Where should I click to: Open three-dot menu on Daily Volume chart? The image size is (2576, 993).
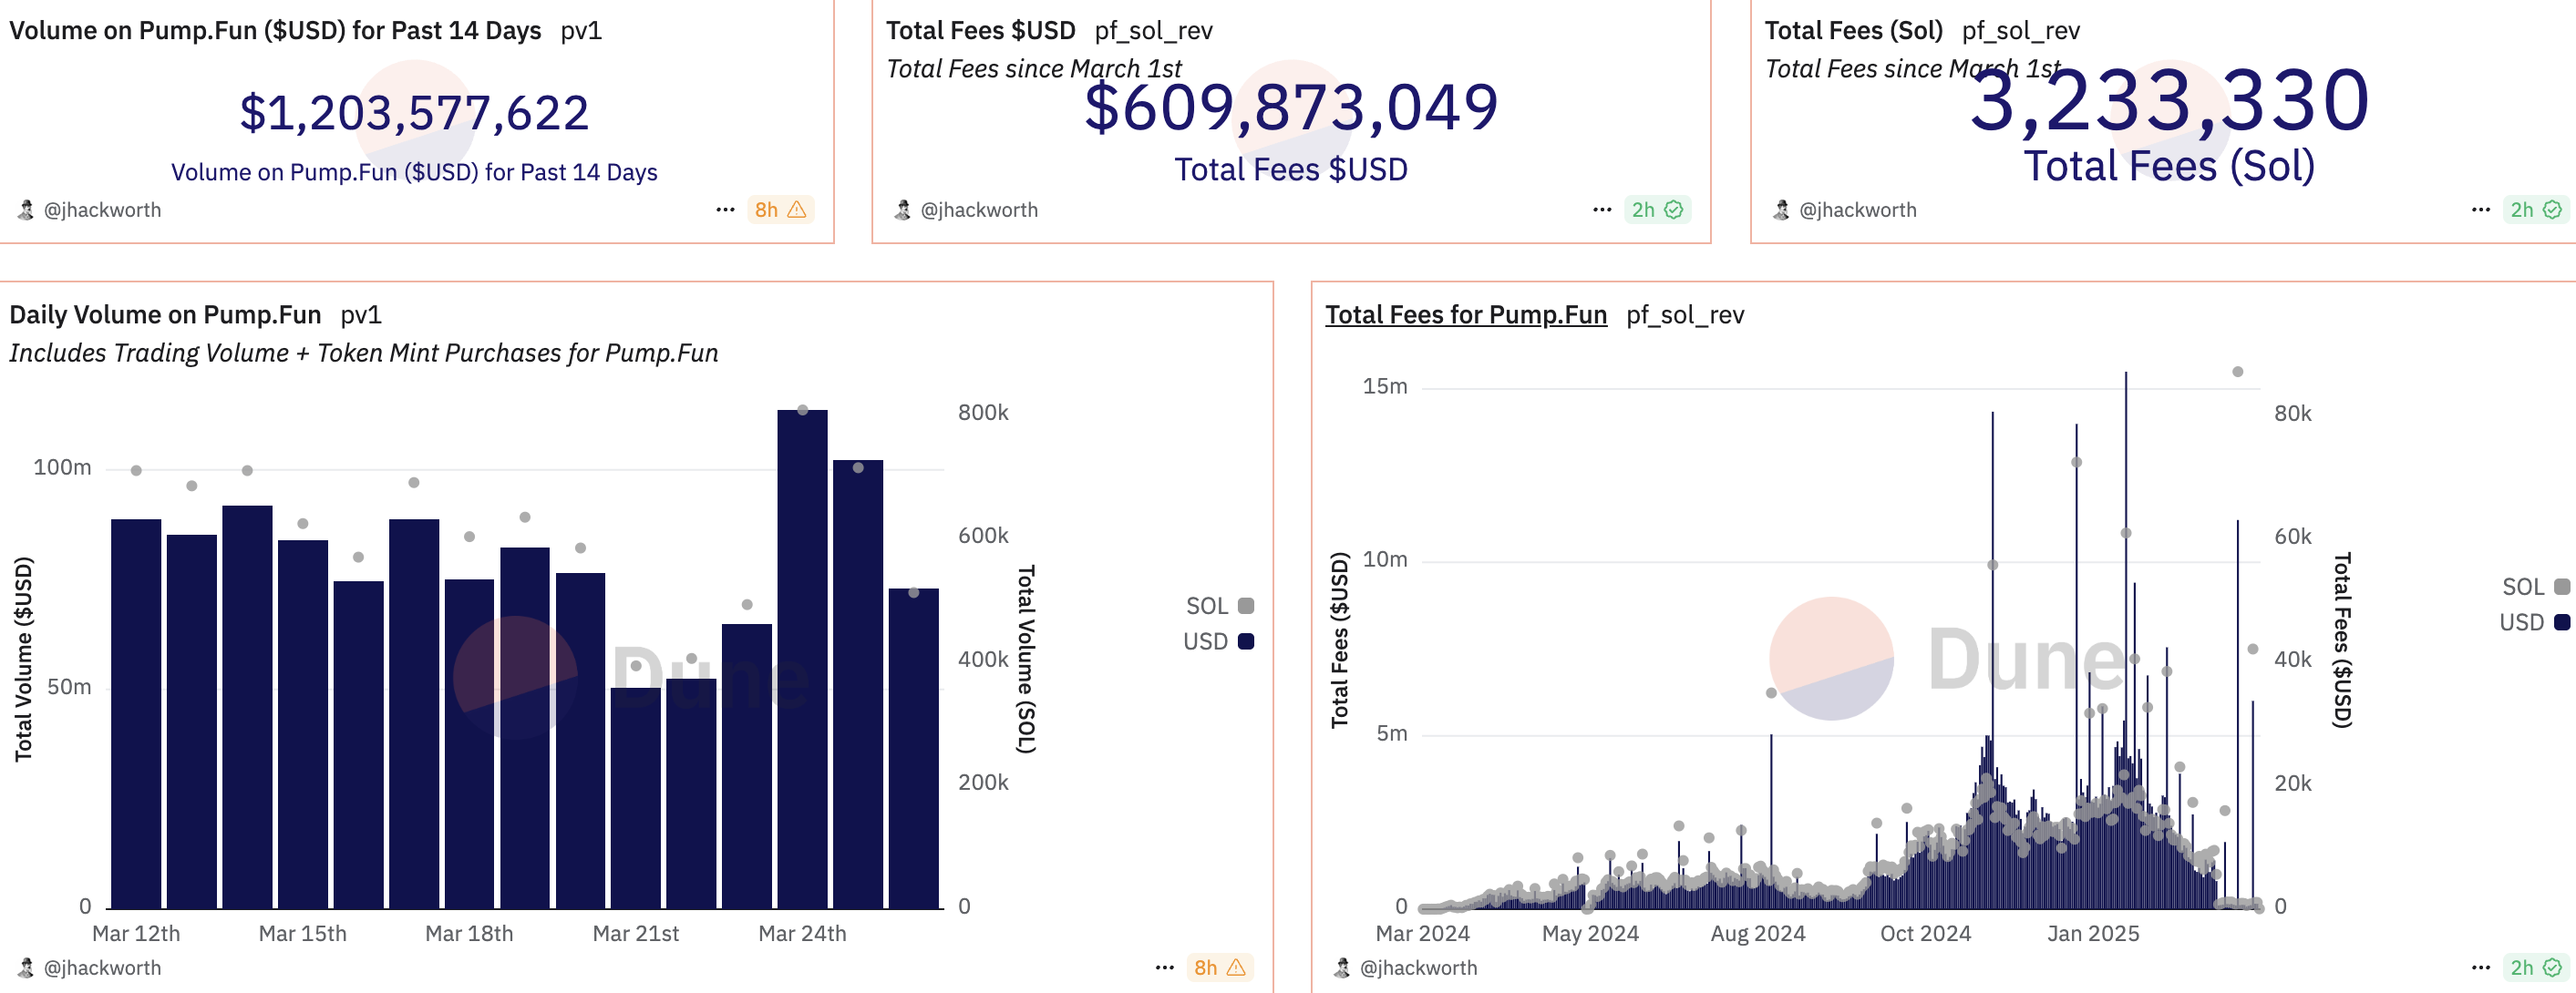point(1164,967)
